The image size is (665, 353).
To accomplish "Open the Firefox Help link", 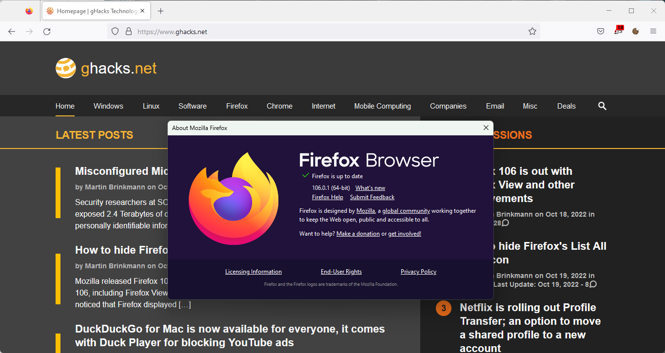I will click(328, 197).
